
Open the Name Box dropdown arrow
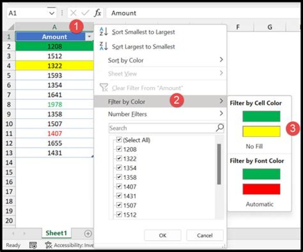coord(52,13)
